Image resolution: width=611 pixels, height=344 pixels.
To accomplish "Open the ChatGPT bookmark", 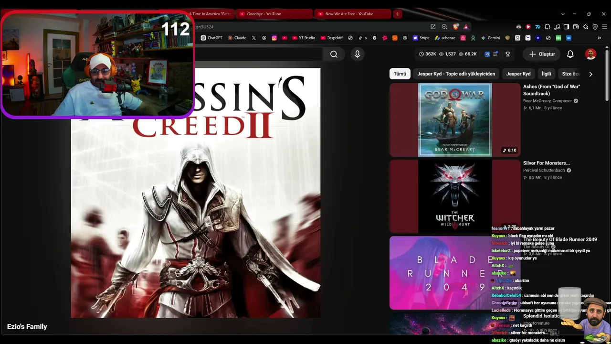I will [x=211, y=38].
